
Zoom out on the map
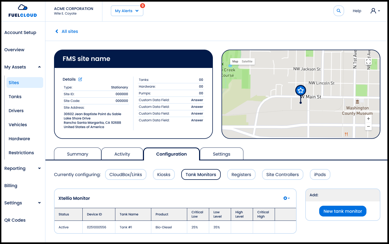368,126
